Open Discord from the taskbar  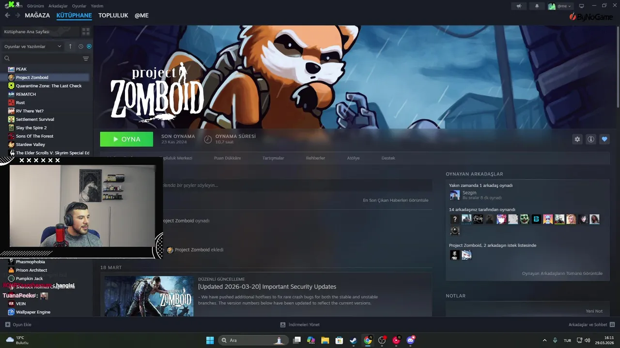(411, 340)
